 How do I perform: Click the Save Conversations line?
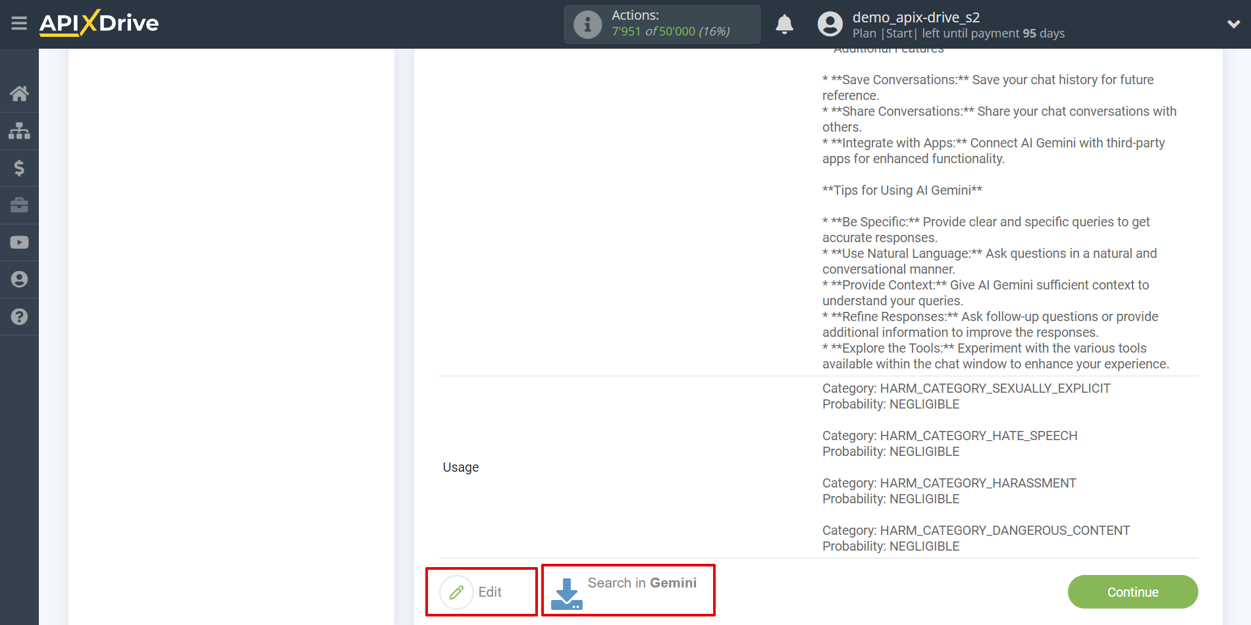tap(988, 87)
